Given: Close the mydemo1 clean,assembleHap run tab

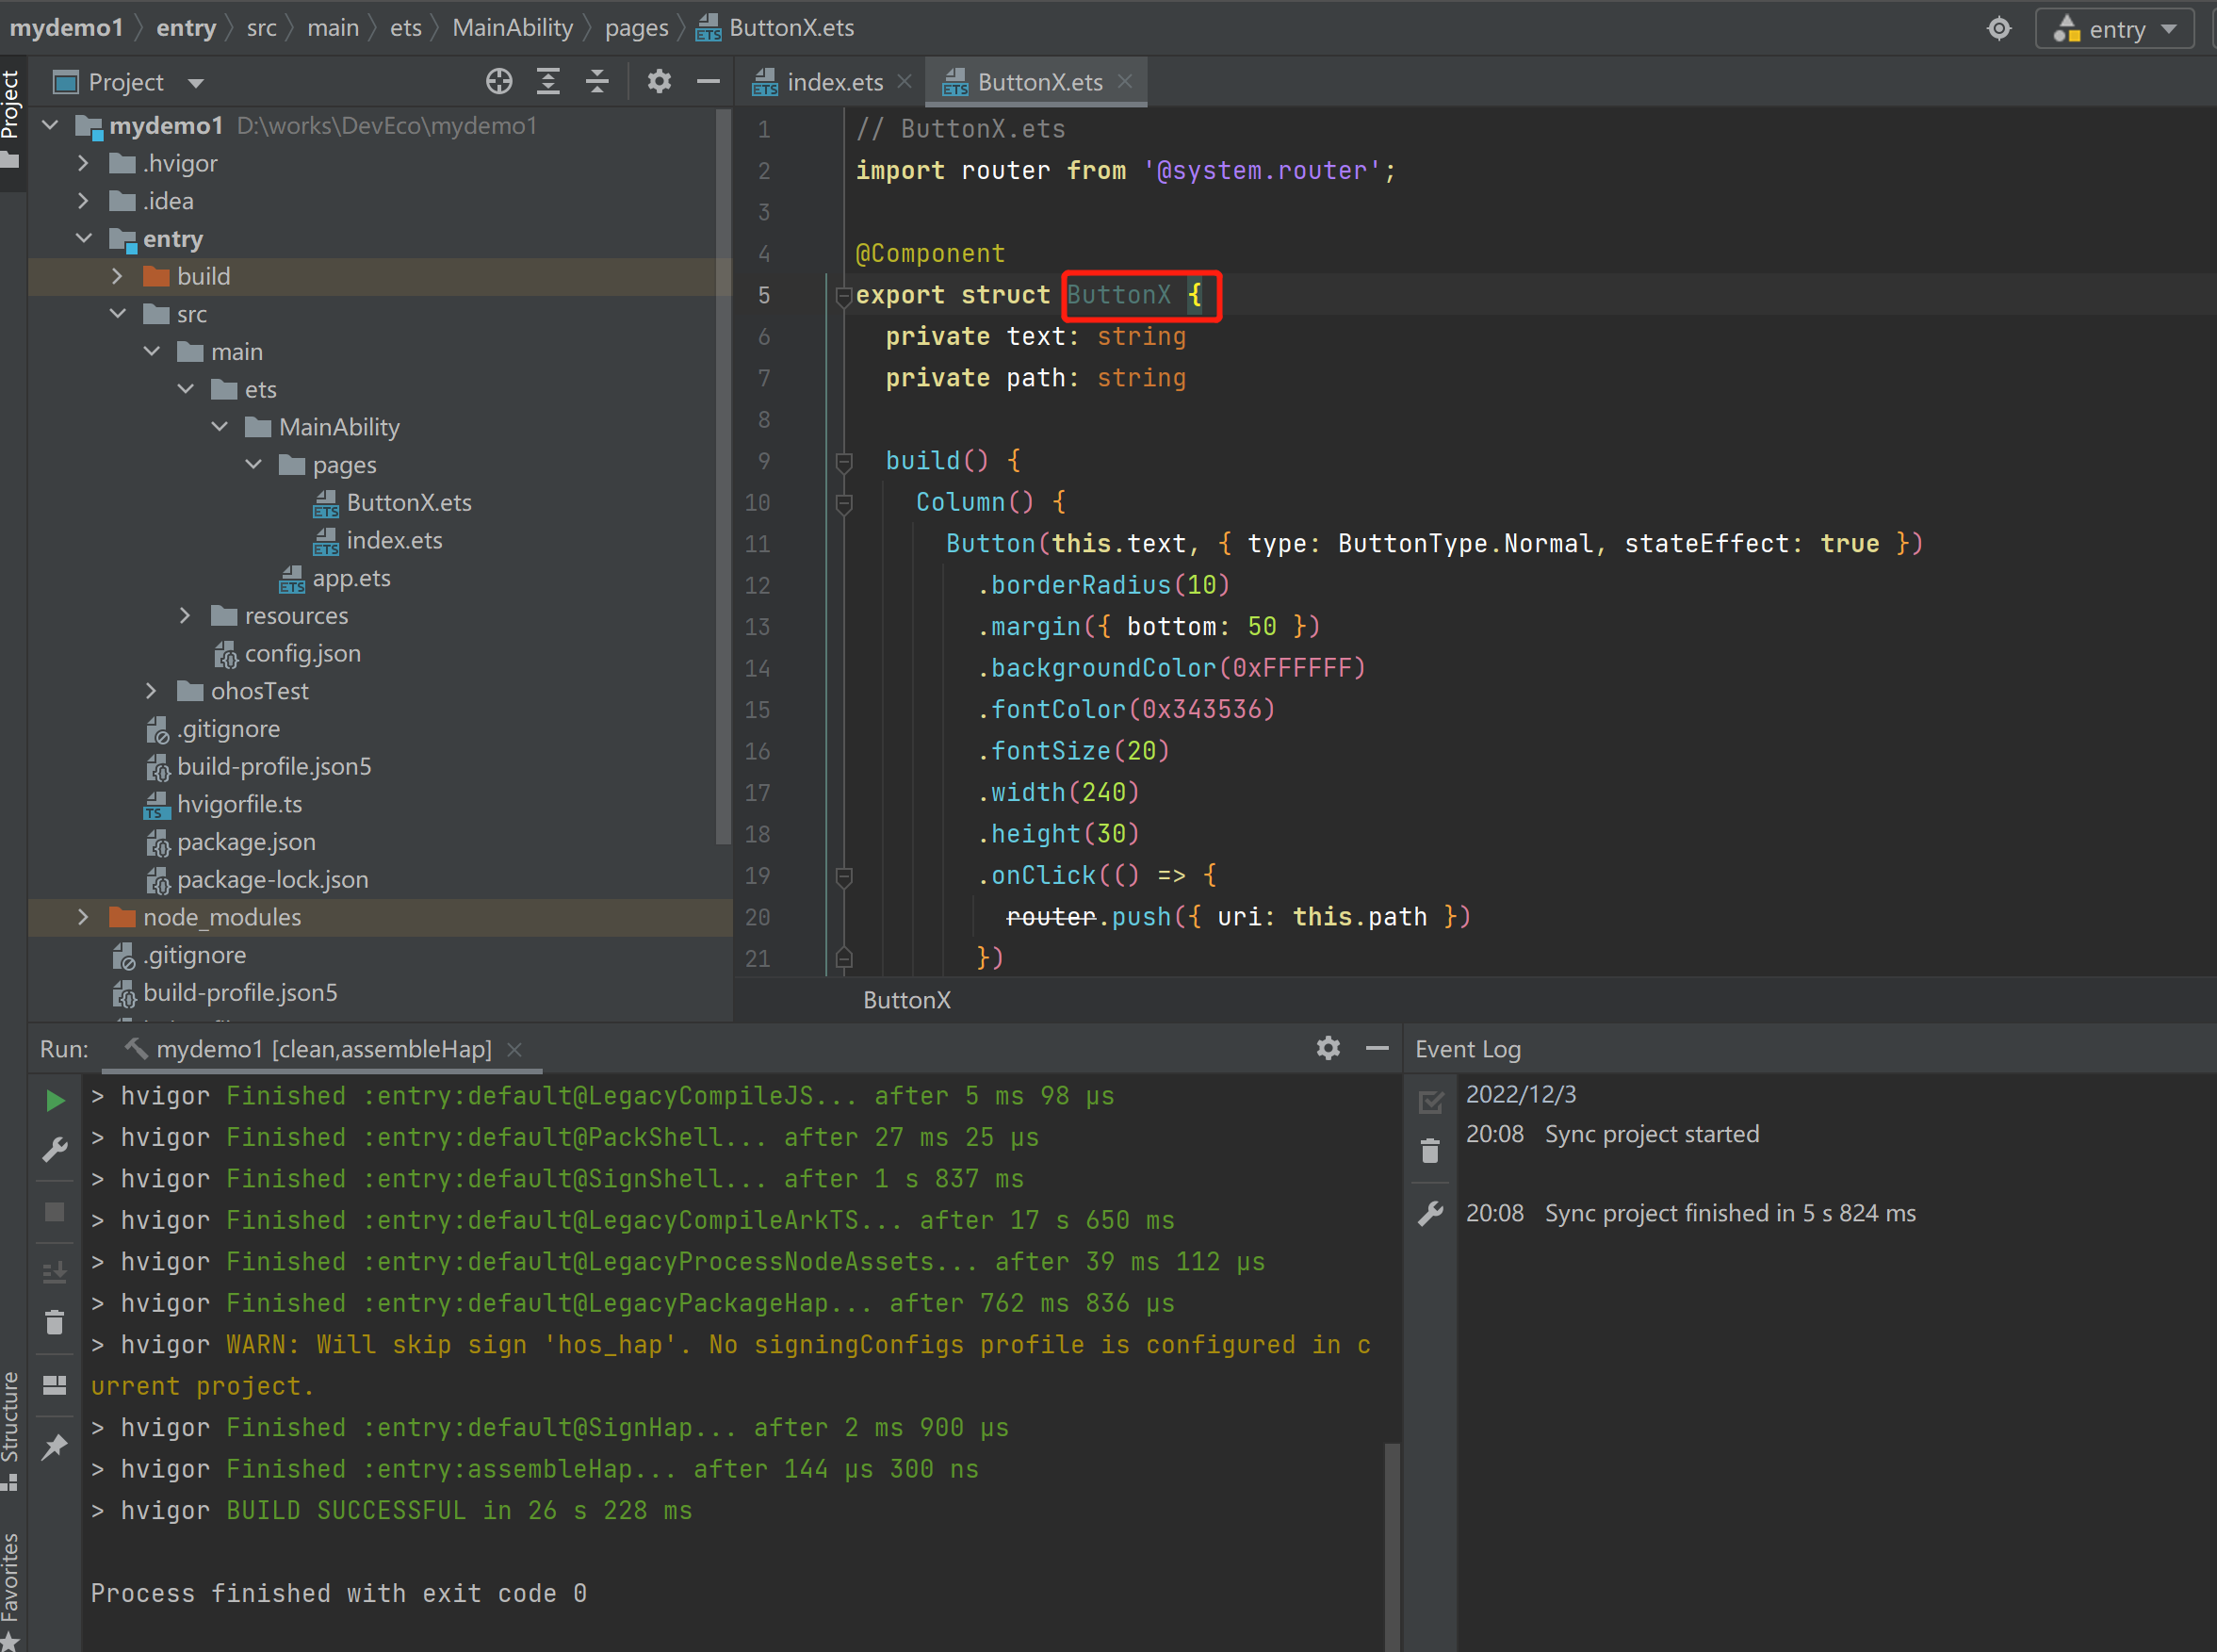Looking at the screenshot, I should click(514, 1049).
